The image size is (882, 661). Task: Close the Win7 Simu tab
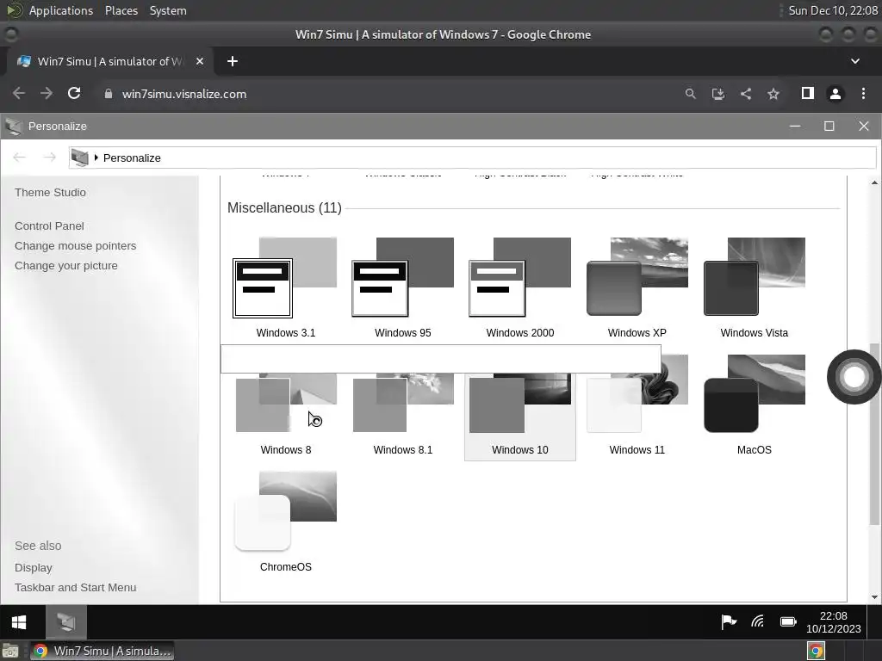(200, 61)
